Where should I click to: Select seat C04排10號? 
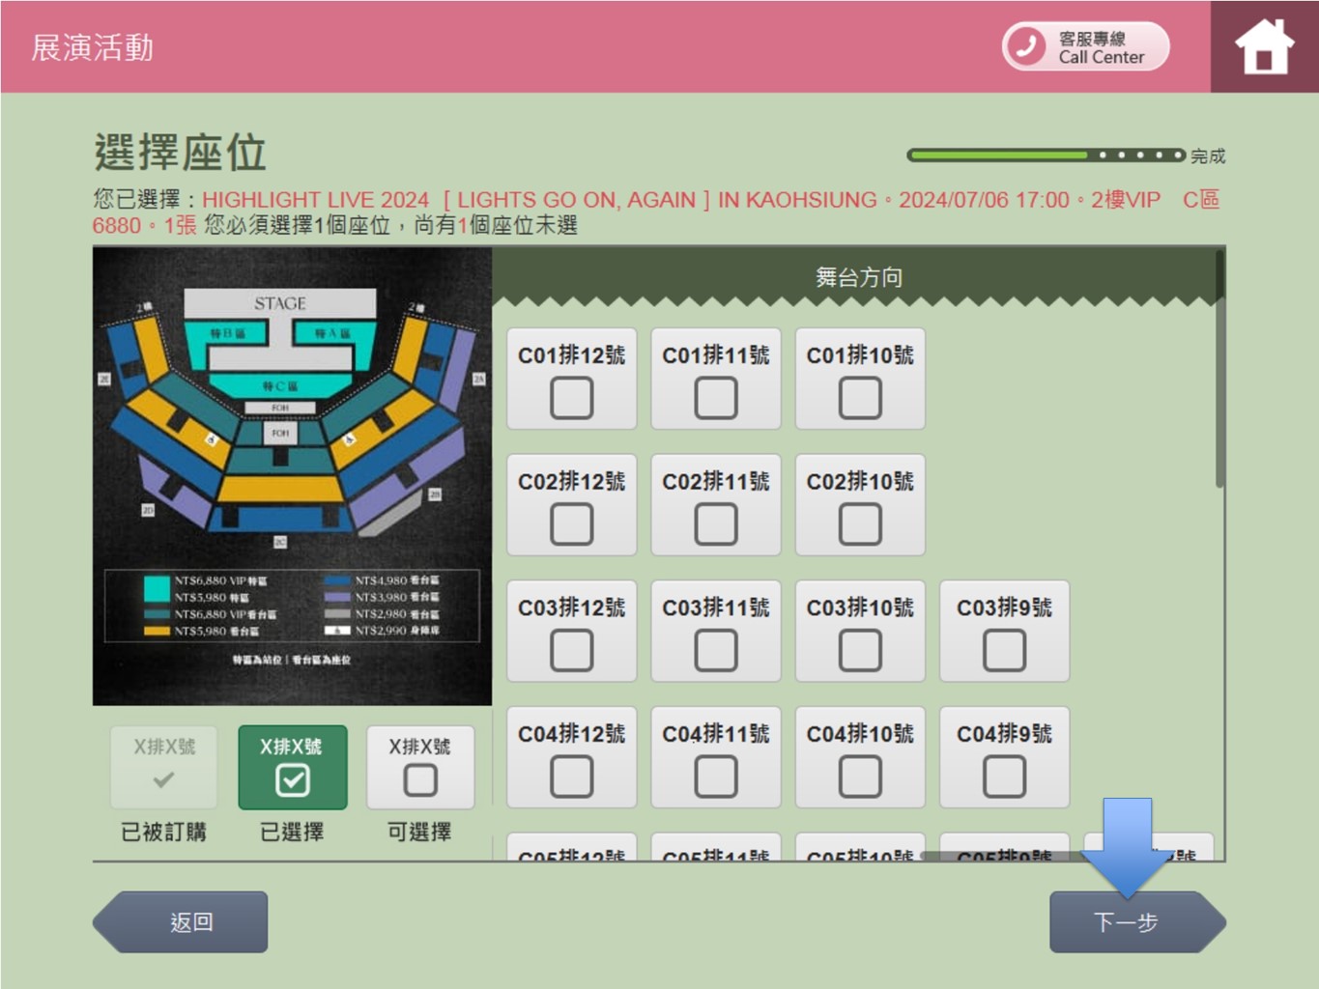(x=860, y=757)
